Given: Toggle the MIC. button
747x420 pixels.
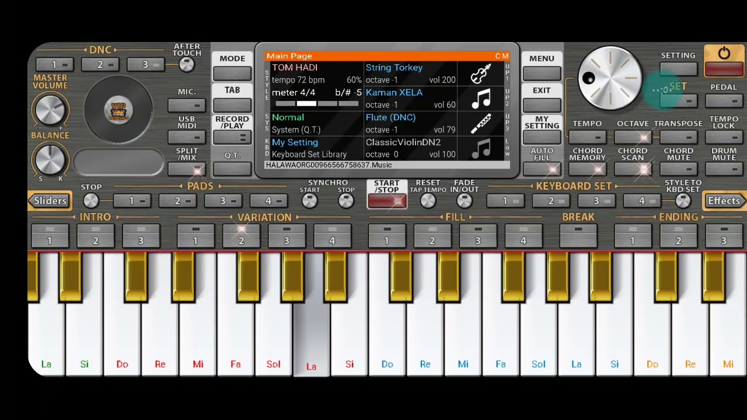Looking at the screenshot, I should pyautogui.click(x=187, y=106).
